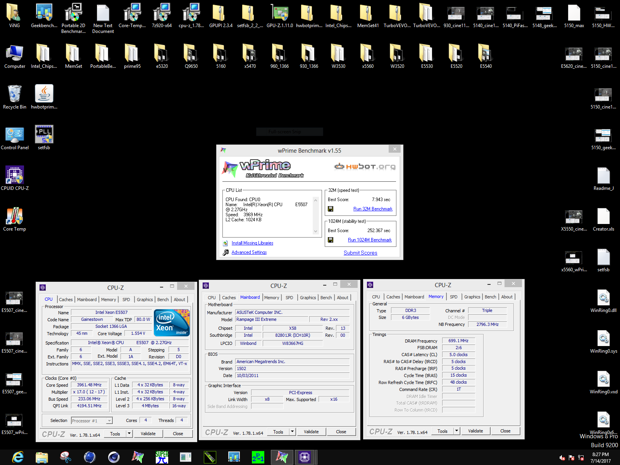Select the Readme_J text file icon
Viewport: 620px width, 465px height.
(603, 178)
